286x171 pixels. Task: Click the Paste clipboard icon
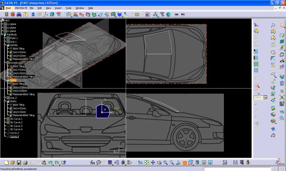(44, 162)
